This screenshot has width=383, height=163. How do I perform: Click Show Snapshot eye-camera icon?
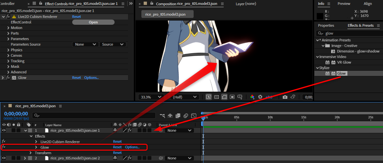293,97
